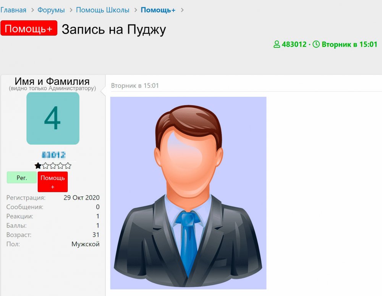The height and width of the screenshot is (296, 382).
Task: Select the bold Помощь+ breadcrumb
Action: [158, 10]
